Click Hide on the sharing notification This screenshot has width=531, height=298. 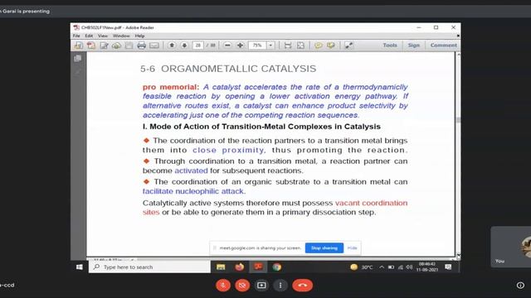(x=352, y=248)
